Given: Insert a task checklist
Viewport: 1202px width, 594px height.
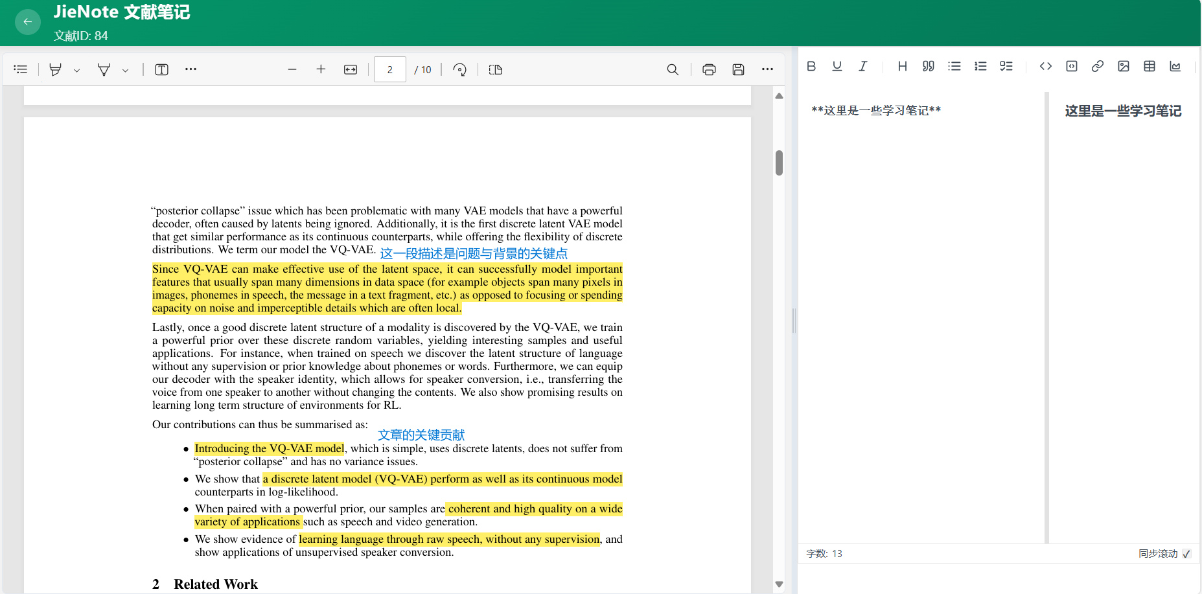Looking at the screenshot, I should click(x=1006, y=66).
